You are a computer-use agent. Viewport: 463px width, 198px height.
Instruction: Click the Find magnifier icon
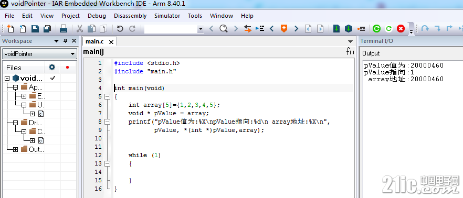point(224,29)
